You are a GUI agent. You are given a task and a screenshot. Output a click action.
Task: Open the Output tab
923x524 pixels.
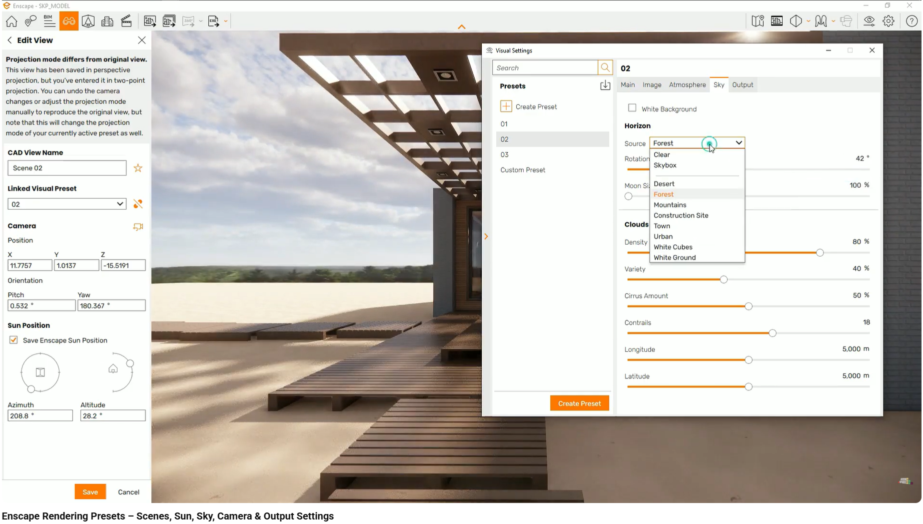click(743, 85)
